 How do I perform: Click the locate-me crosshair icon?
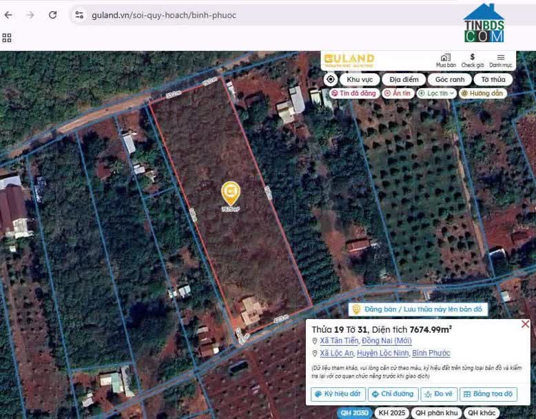click(330, 79)
